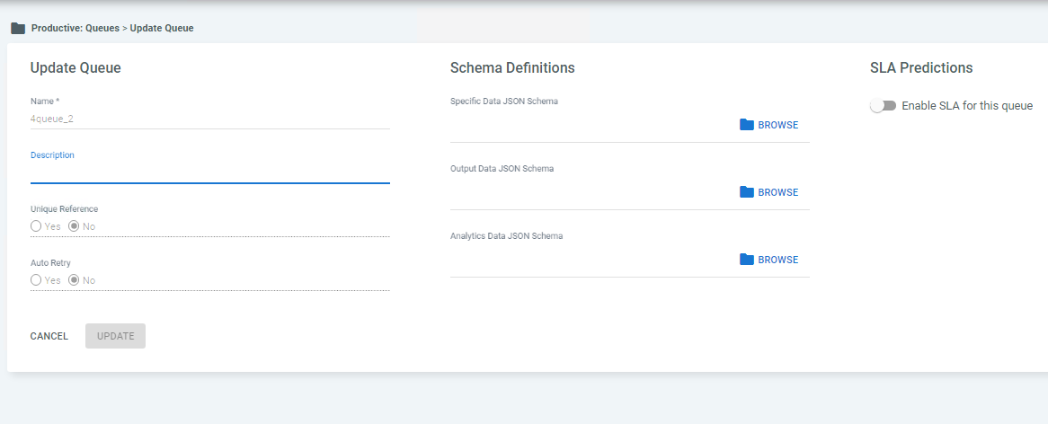The width and height of the screenshot is (1048, 424).
Task: Select No for Auto Retry
Action: coord(75,280)
